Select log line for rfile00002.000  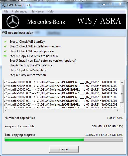[60, 97]
